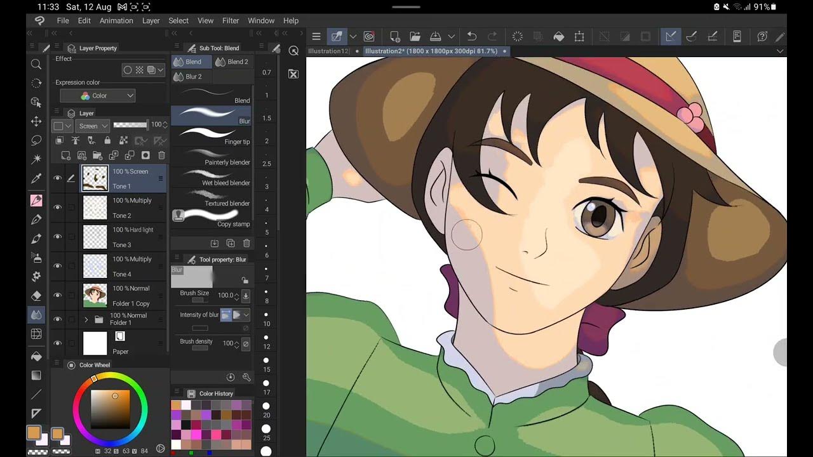Hide the Tone 4 layer

[57, 266]
